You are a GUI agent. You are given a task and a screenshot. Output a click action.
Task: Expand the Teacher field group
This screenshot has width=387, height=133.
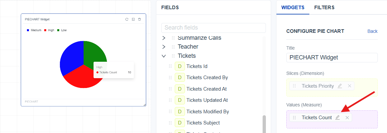164,47
